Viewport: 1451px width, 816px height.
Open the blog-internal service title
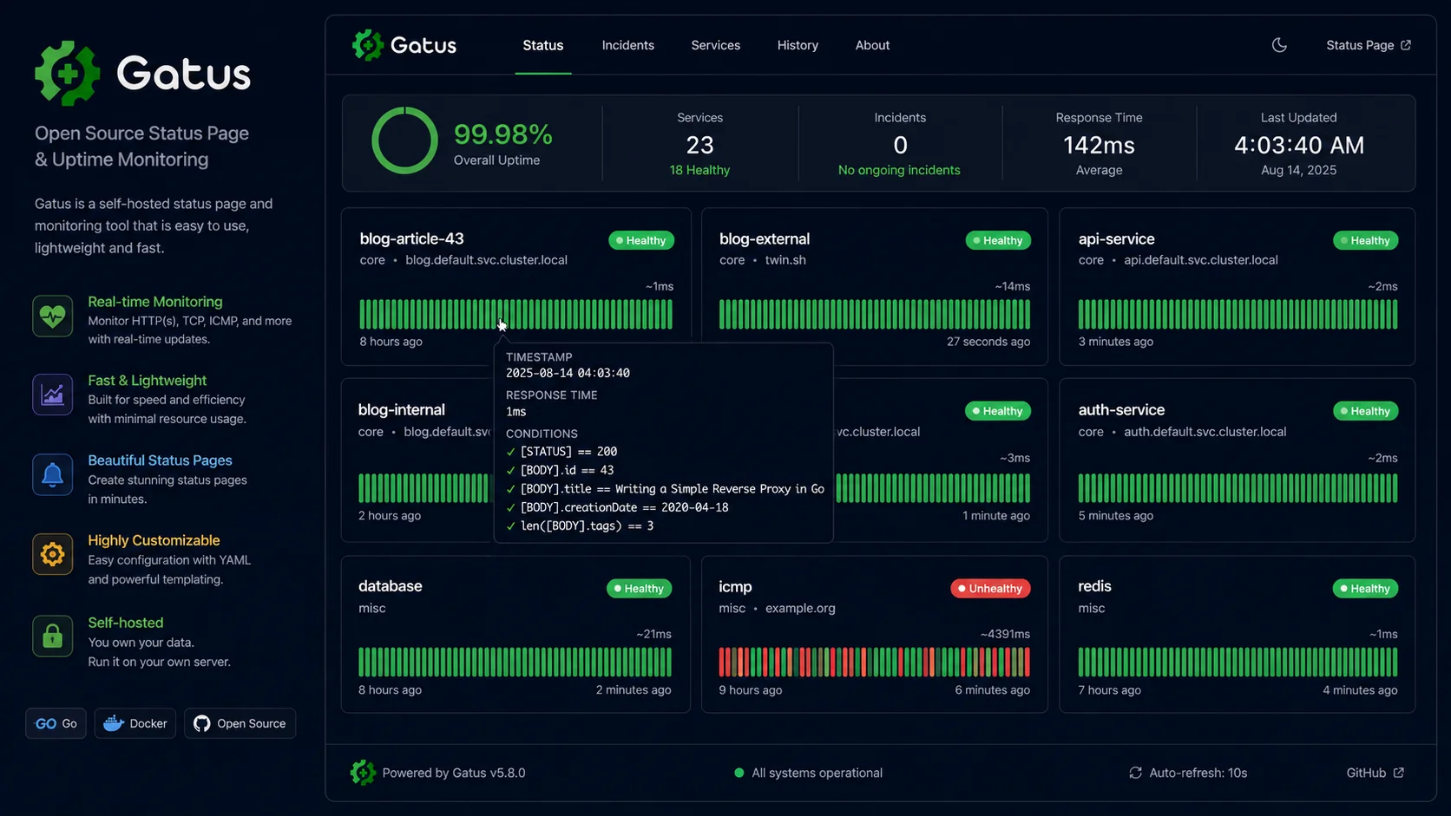pos(402,409)
